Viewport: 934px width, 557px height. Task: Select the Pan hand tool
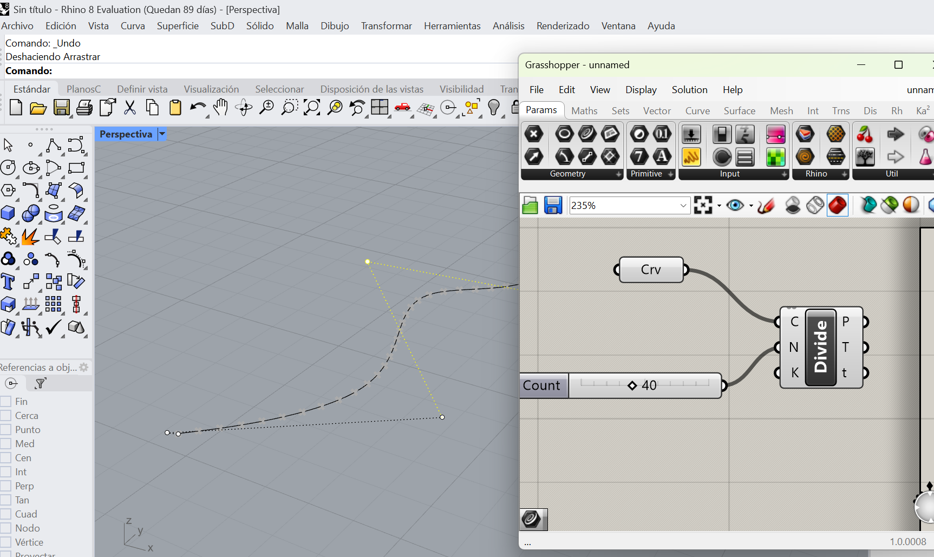tap(220, 108)
